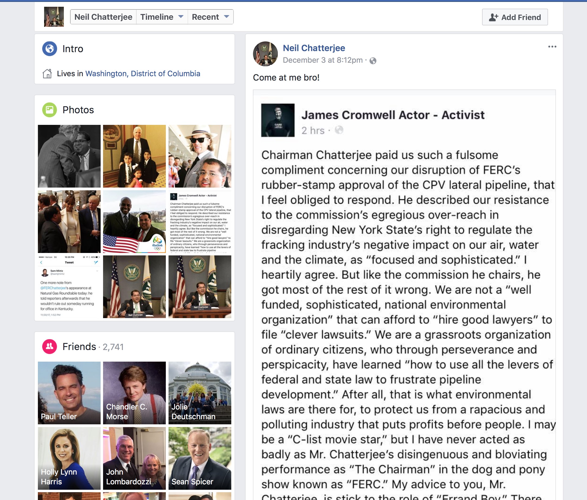Open the Washington, District of Columbia link
Image resolution: width=587 pixels, height=500 pixels.
pos(143,74)
